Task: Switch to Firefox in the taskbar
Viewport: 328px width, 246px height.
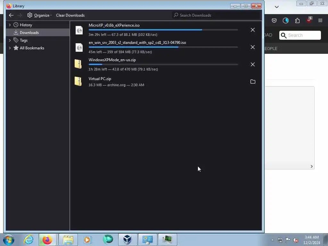Action: 47,240
